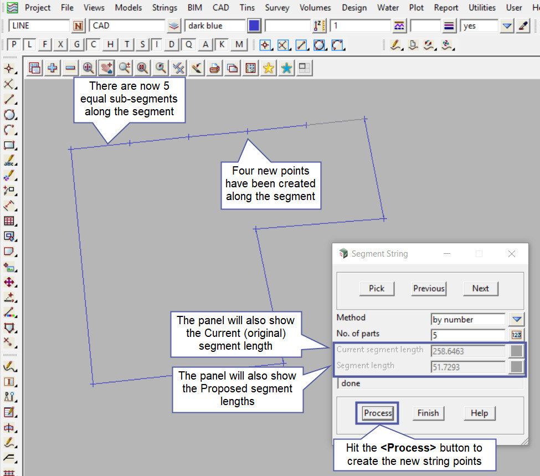Click the zoom out minus icon
This screenshot has width=540, height=476.
(70, 68)
